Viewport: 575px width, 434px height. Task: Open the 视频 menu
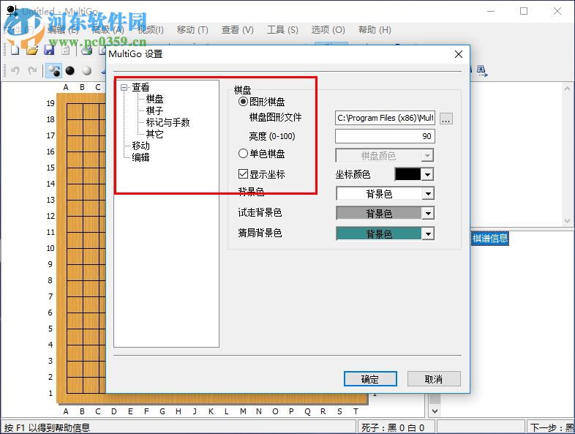pos(151,30)
